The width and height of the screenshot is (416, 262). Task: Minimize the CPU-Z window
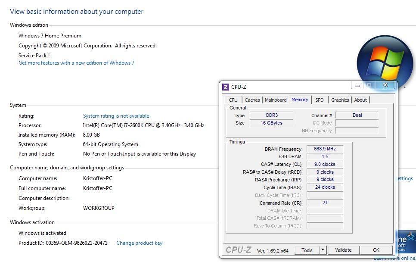(x=357, y=85)
